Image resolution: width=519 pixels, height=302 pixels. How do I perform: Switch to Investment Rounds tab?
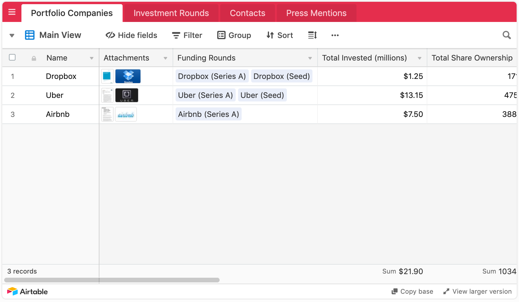[x=171, y=13]
